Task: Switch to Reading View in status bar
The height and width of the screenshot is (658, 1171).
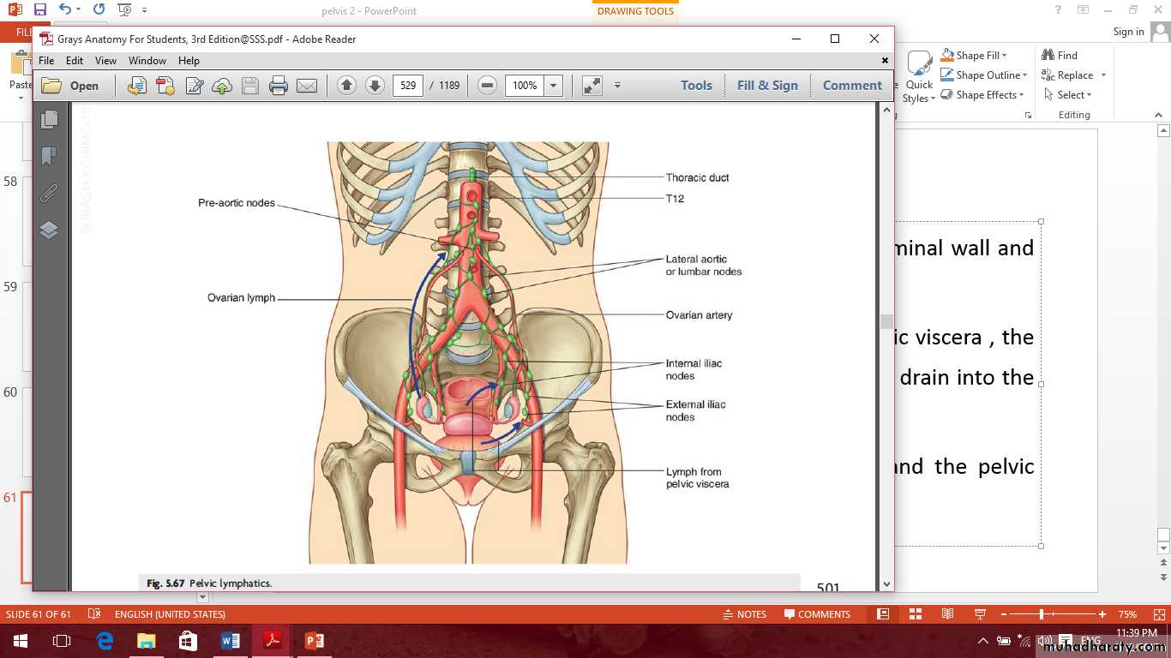Action: 947,614
